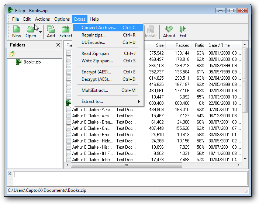Click the vertical scrollbar thumb
259x204 pixels.
[245, 80]
